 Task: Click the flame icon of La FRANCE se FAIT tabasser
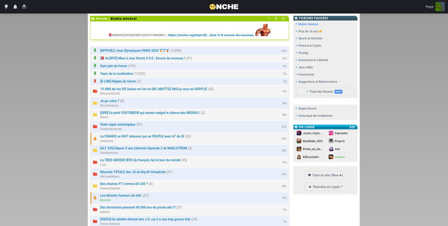tap(95, 138)
